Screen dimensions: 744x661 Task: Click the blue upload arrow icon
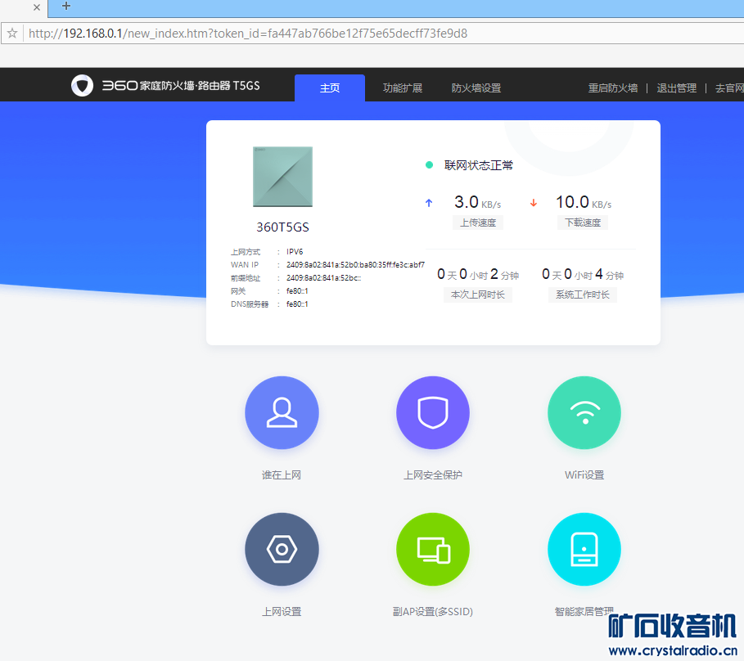(x=429, y=203)
